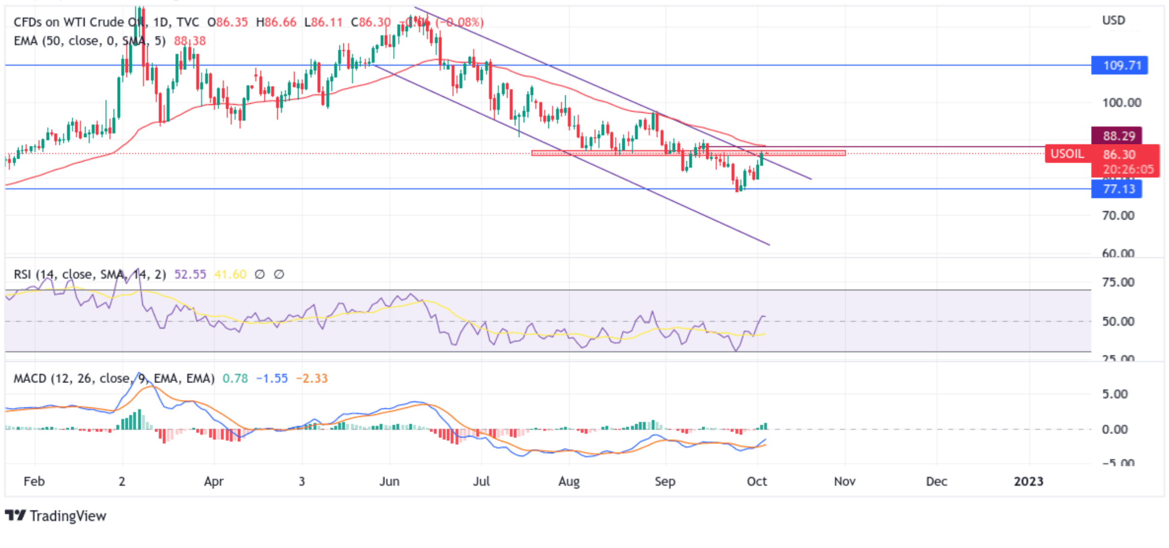The width and height of the screenshot is (1169, 548).
Task: Click the Feb label on time axis
Action: coord(34,481)
